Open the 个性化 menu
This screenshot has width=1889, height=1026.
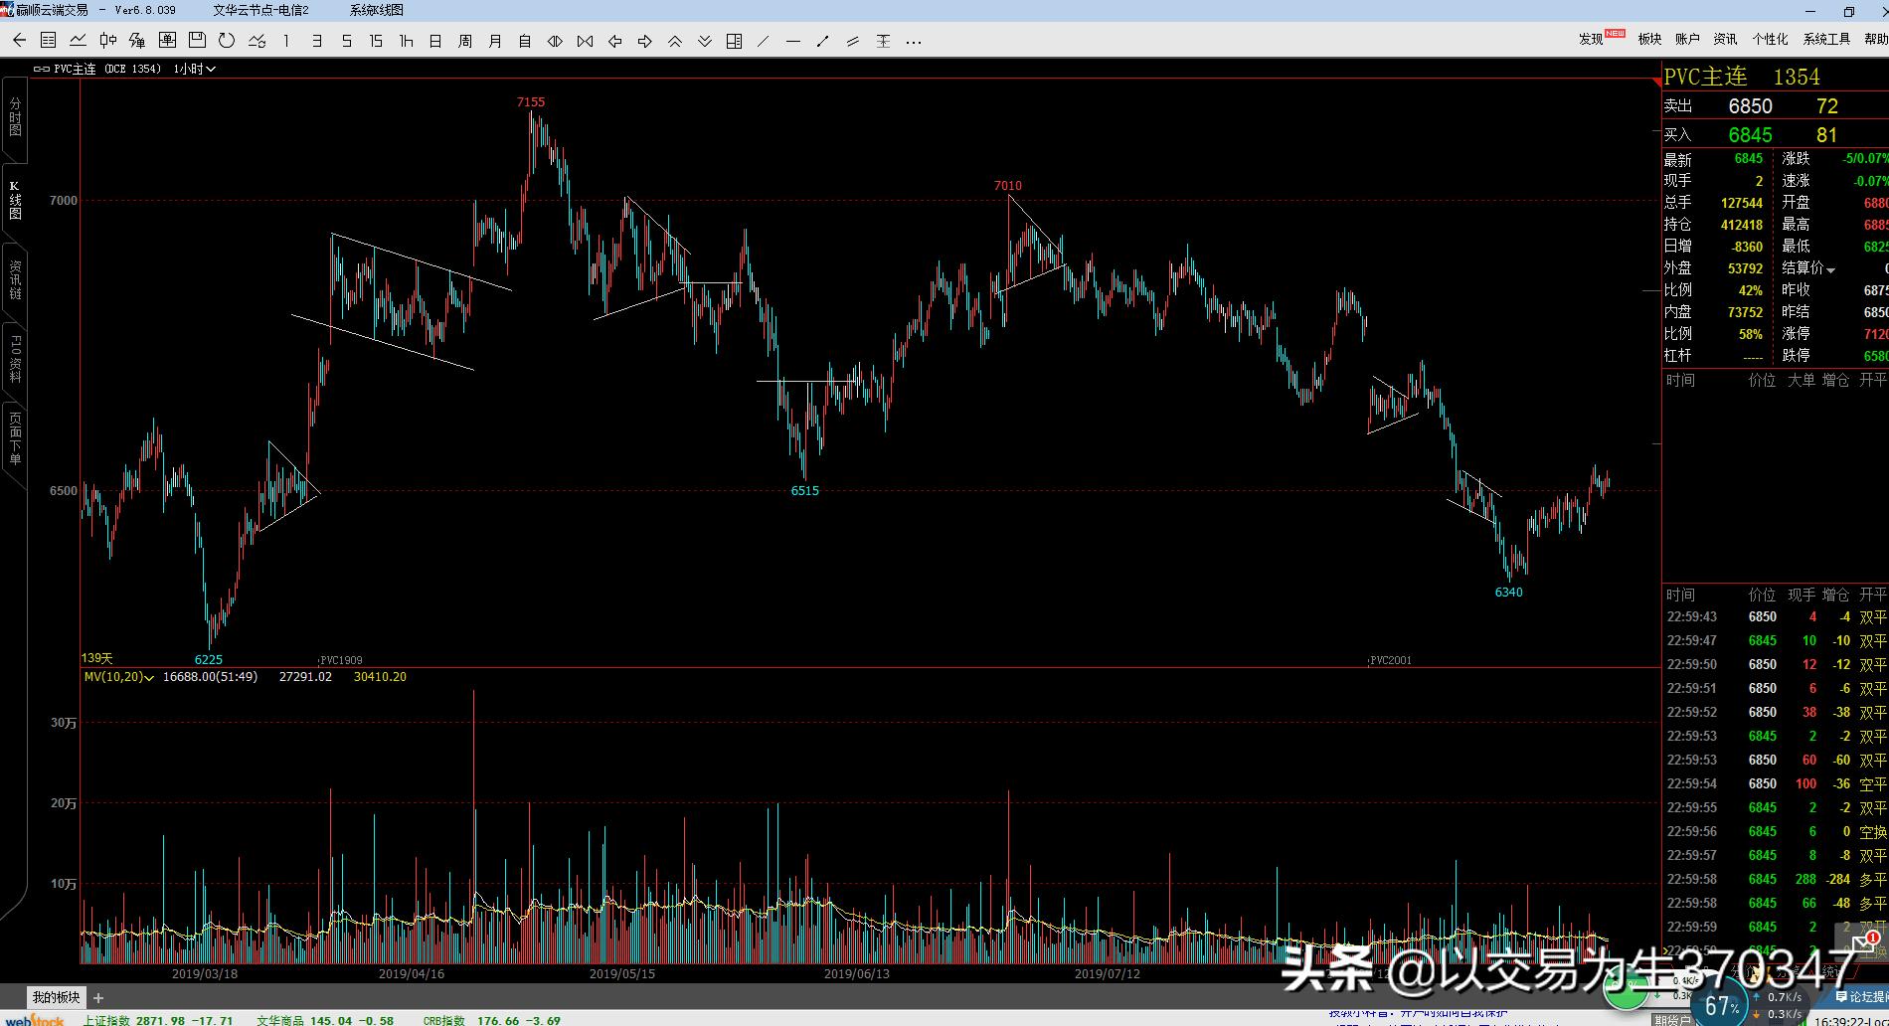(x=1770, y=39)
